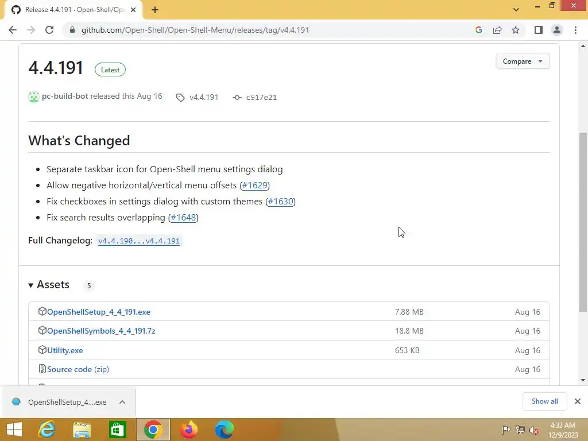Launch Microsoft Edge from the taskbar
The image size is (588, 441).
(225, 430)
